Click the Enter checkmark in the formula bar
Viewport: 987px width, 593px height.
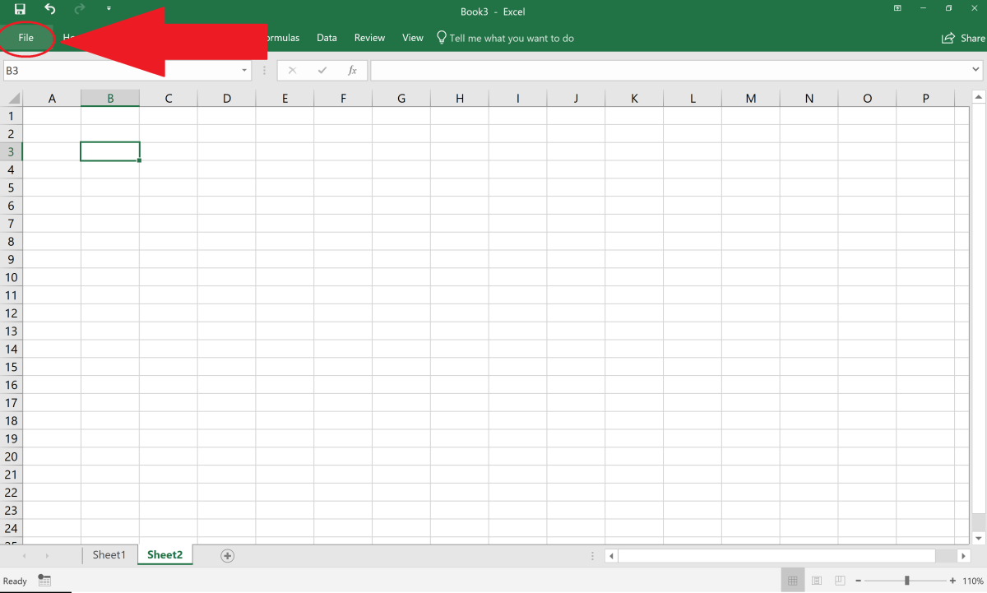click(x=322, y=70)
